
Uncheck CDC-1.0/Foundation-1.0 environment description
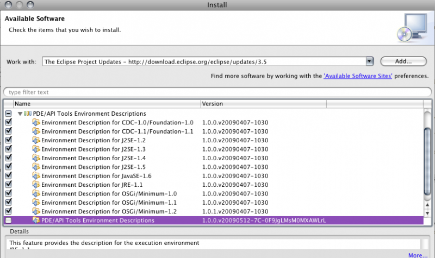[x=9, y=122]
